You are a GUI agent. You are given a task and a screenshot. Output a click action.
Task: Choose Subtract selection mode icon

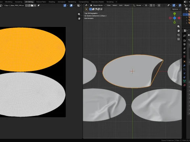96,9
